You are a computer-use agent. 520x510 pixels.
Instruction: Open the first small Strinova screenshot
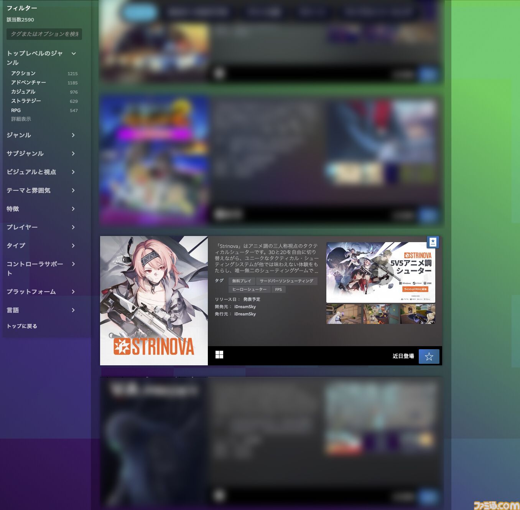pyautogui.click(x=344, y=314)
